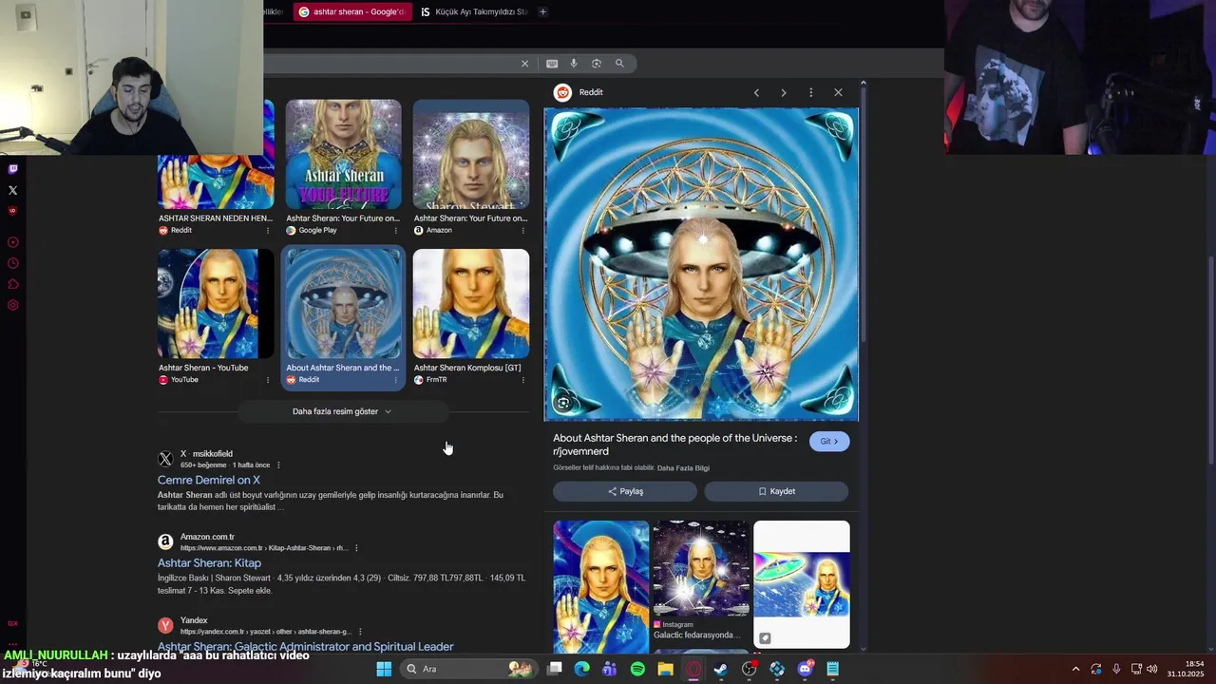
Task: Switch to the ashtar sheran Google tab
Action: pos(352,11)
